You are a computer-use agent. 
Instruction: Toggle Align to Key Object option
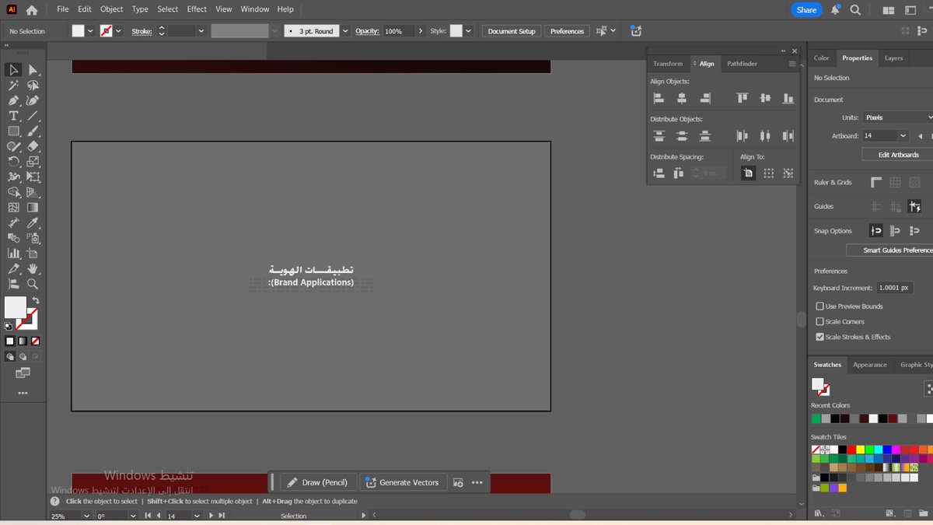[x=788, y=173]
